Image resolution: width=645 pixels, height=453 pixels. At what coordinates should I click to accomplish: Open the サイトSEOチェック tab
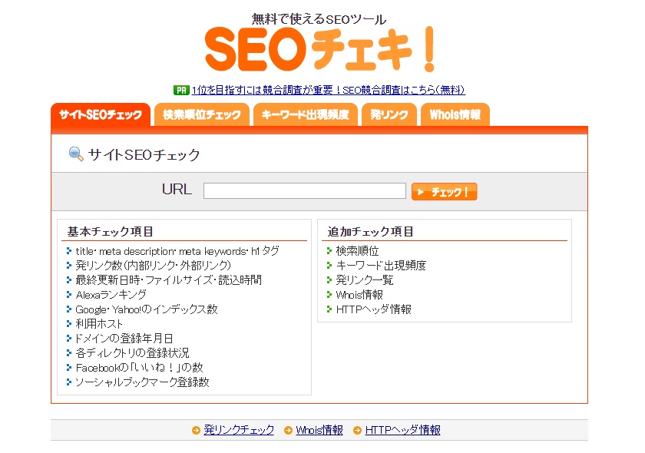tap(101, 114)
